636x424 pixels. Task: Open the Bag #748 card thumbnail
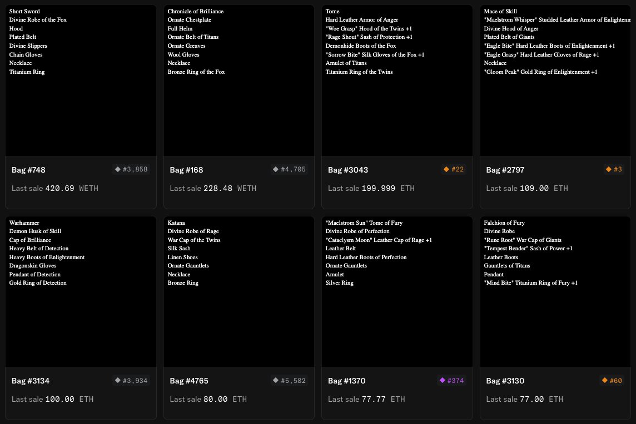click(x=81, y=80)
